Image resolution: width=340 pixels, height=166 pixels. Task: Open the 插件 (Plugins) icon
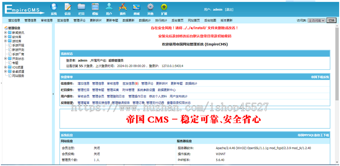pyautogui.click(x=122, y=7)
